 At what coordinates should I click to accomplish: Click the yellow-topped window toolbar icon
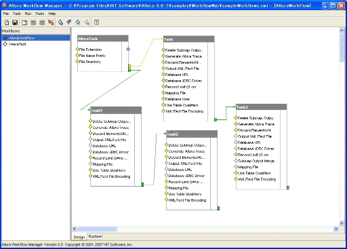24,22
